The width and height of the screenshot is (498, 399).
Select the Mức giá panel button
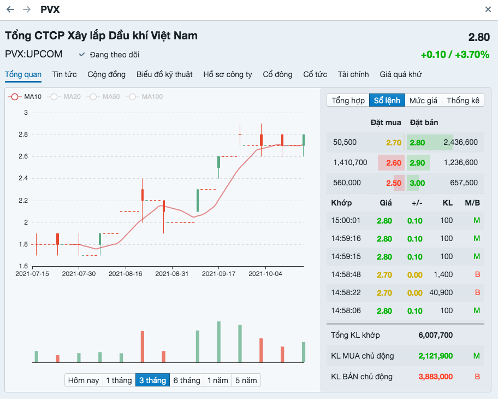(423, 101)
